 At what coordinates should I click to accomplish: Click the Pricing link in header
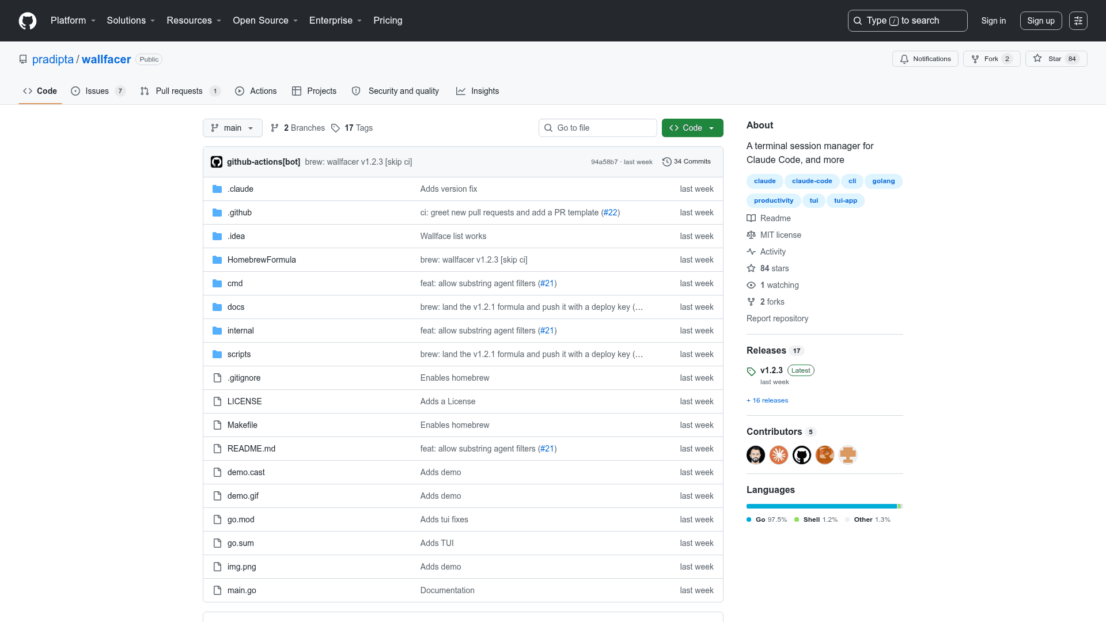coord(388,21)
